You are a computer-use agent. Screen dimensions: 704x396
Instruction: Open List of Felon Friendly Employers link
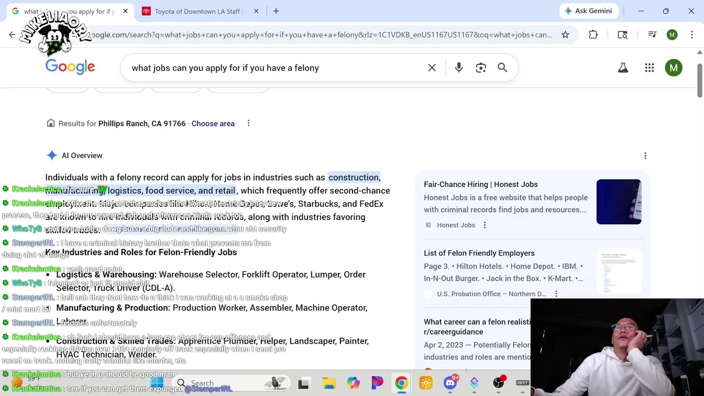point(479,253)
